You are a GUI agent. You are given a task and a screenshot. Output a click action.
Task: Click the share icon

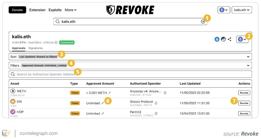pos(230,39)
